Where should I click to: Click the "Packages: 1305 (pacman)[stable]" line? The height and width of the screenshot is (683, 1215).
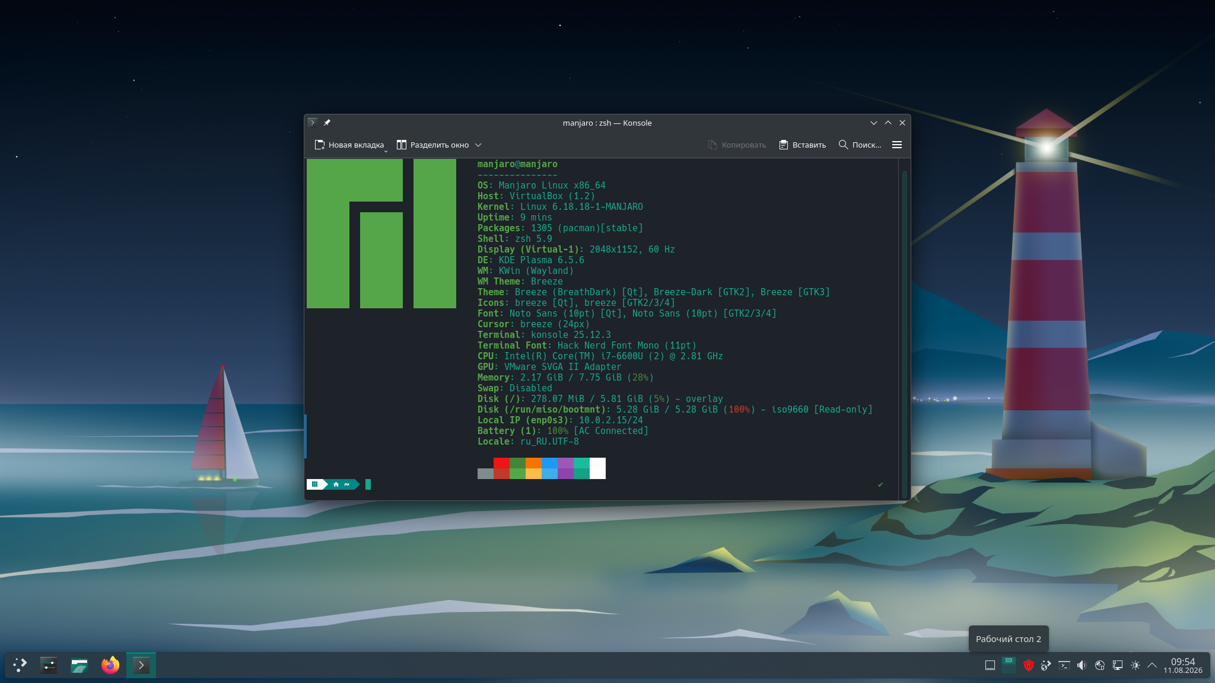(560, 228)
